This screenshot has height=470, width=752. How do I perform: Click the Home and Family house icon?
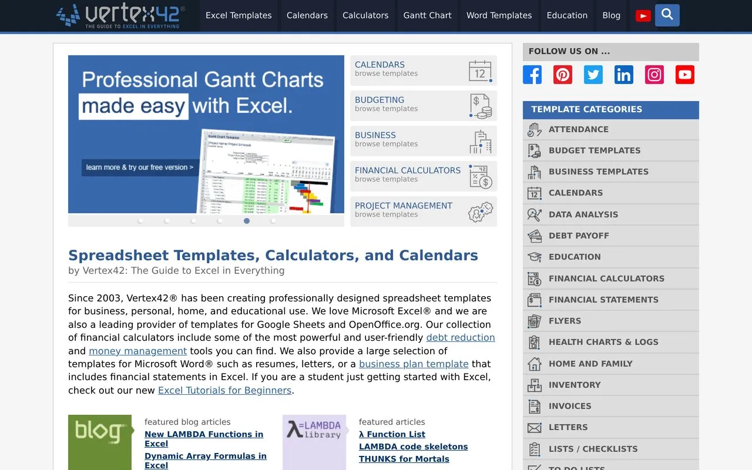[535, 364]
